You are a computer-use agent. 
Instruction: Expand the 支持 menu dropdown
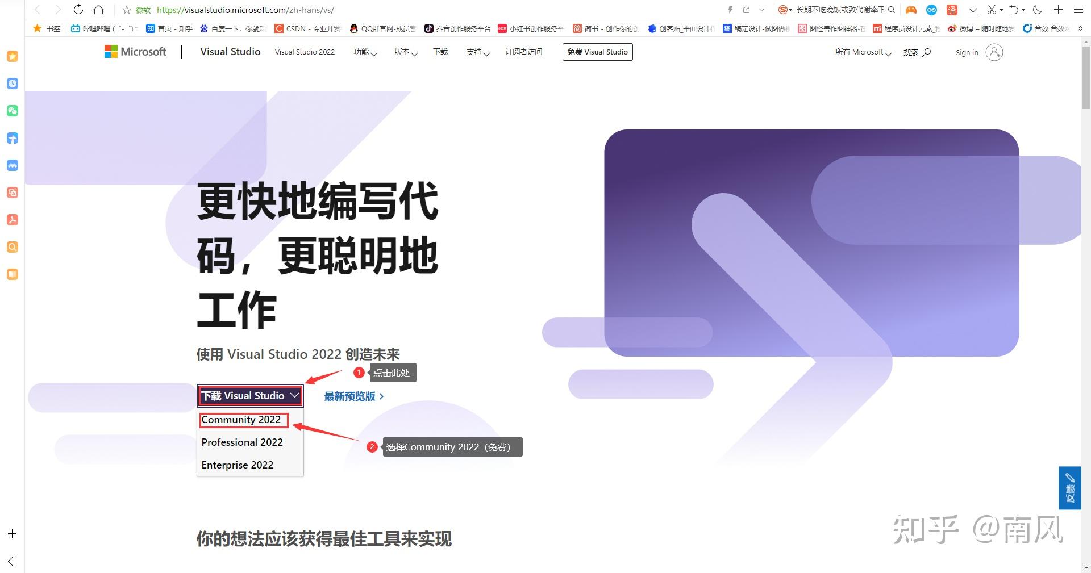478,52
